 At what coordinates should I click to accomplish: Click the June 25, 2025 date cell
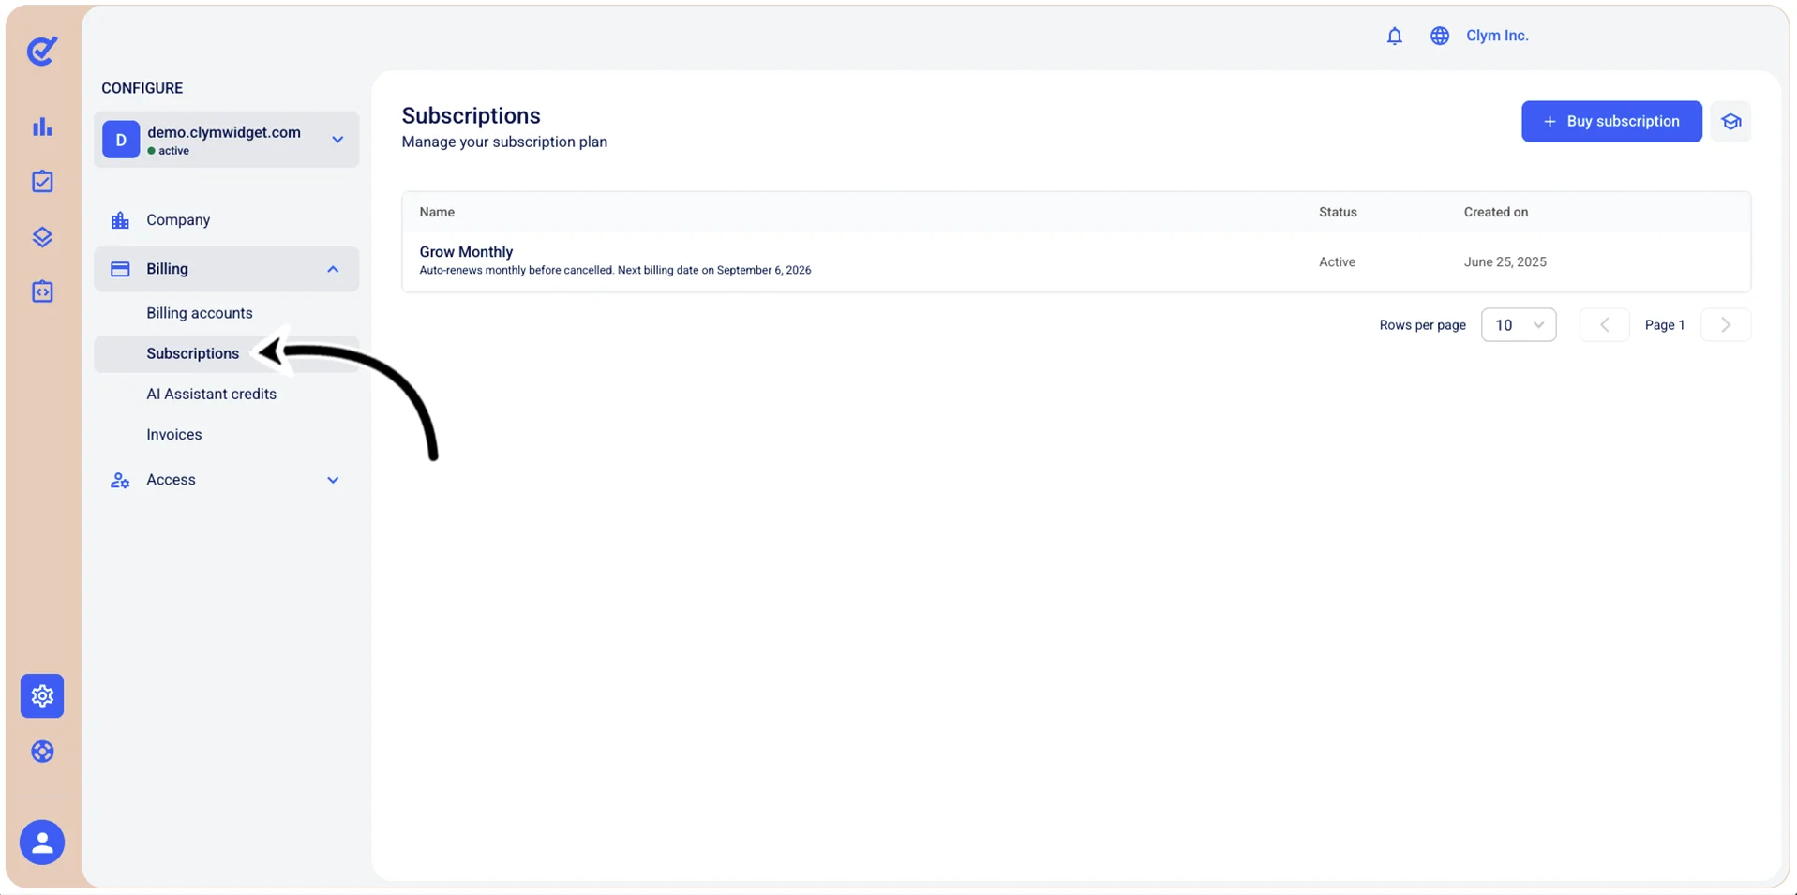[x=1505, y=262]
